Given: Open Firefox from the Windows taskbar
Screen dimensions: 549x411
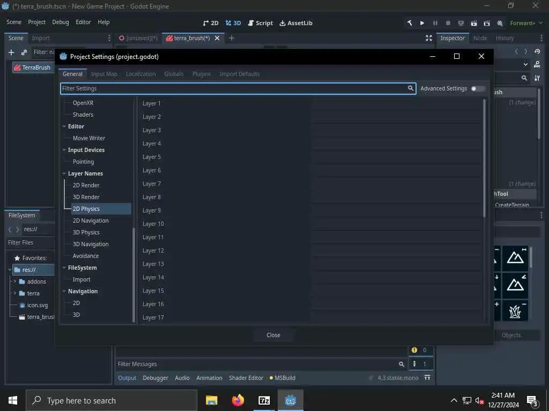Looking at the screenshot, I should [x=238, y=400].
